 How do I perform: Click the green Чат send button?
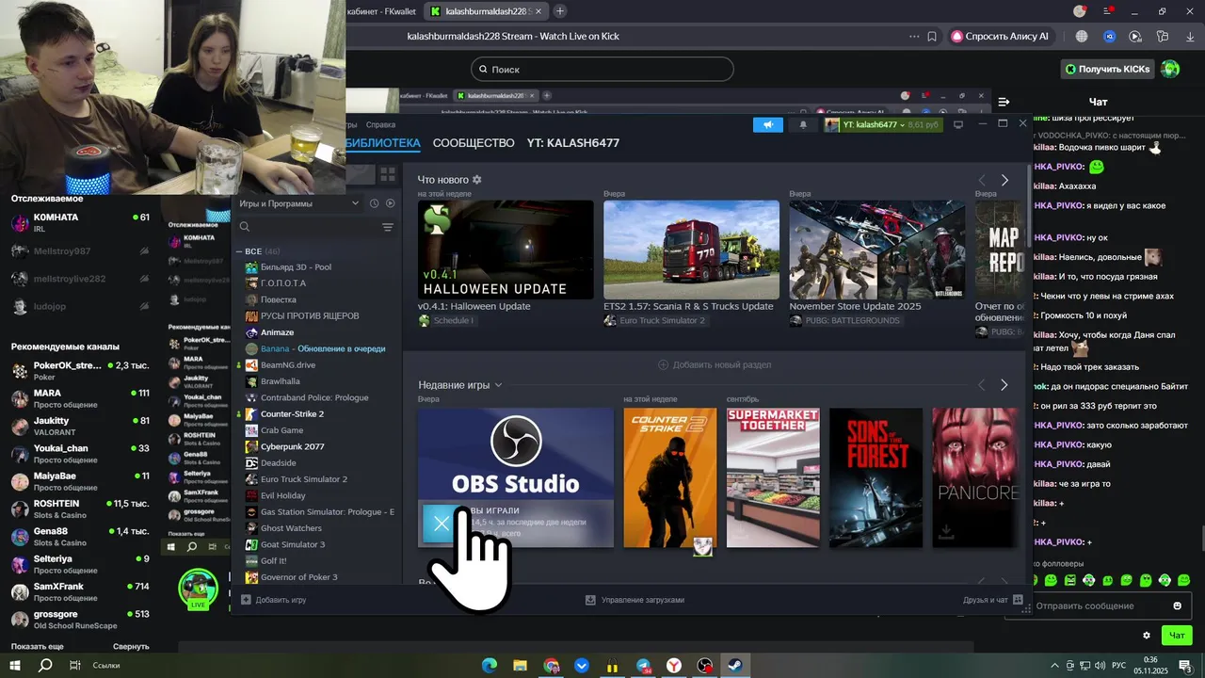[x=1177, y=636]
